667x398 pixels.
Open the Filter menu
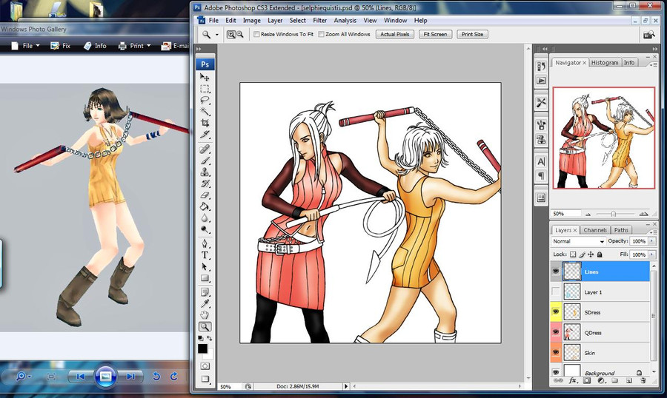tap(320, 21)
